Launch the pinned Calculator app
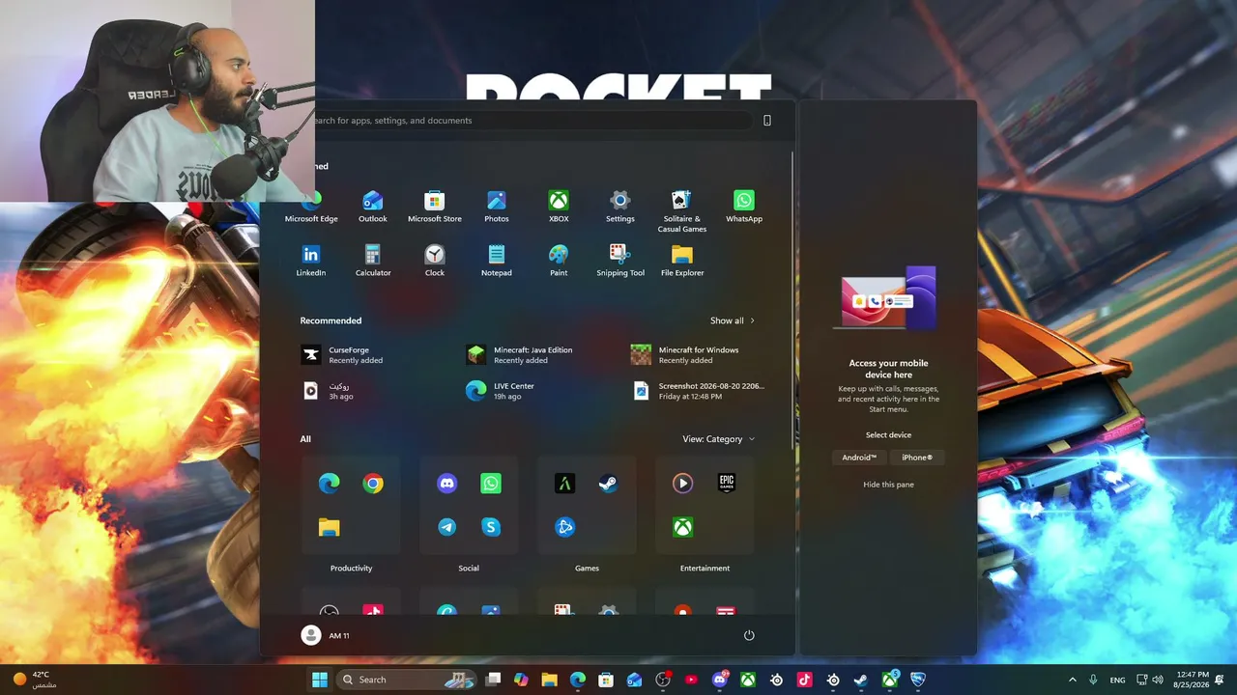This screenshot has height=695, width=1237. tap(373, 262)
